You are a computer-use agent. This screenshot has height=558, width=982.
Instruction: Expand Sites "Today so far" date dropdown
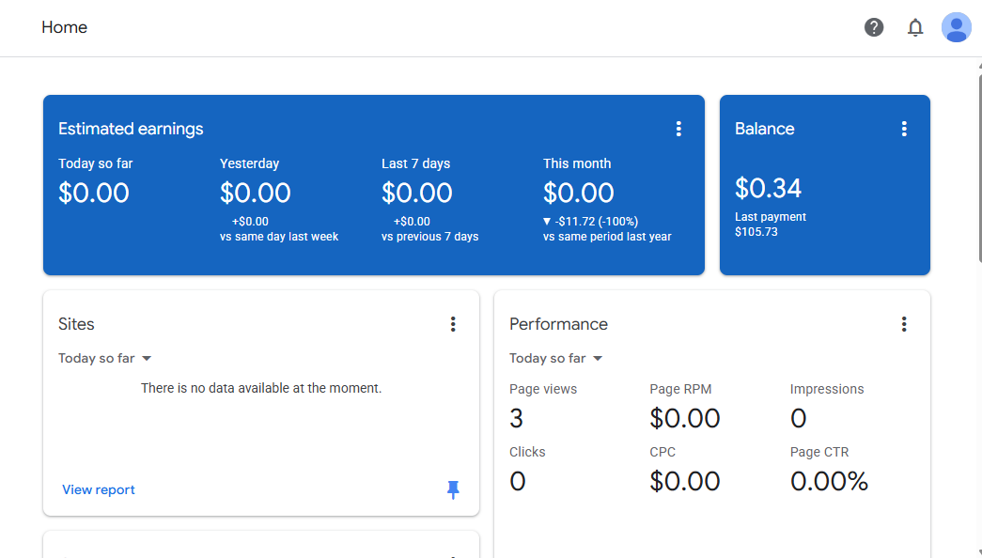(105, 358)
